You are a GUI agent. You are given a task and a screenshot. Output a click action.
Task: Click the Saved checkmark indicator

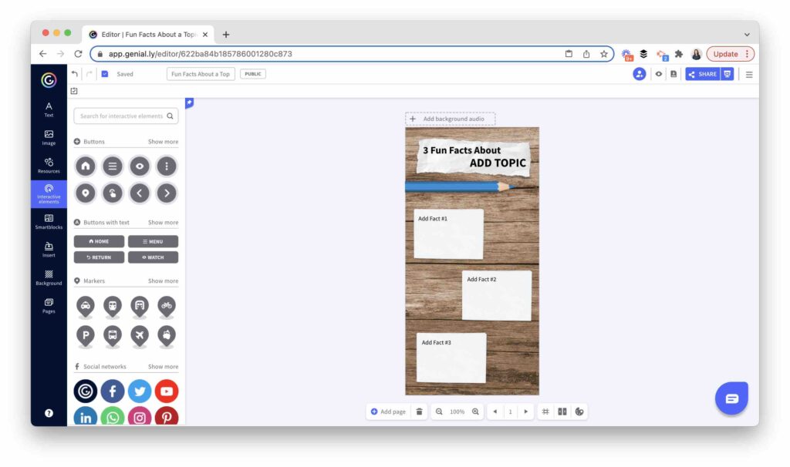[104, 73]
